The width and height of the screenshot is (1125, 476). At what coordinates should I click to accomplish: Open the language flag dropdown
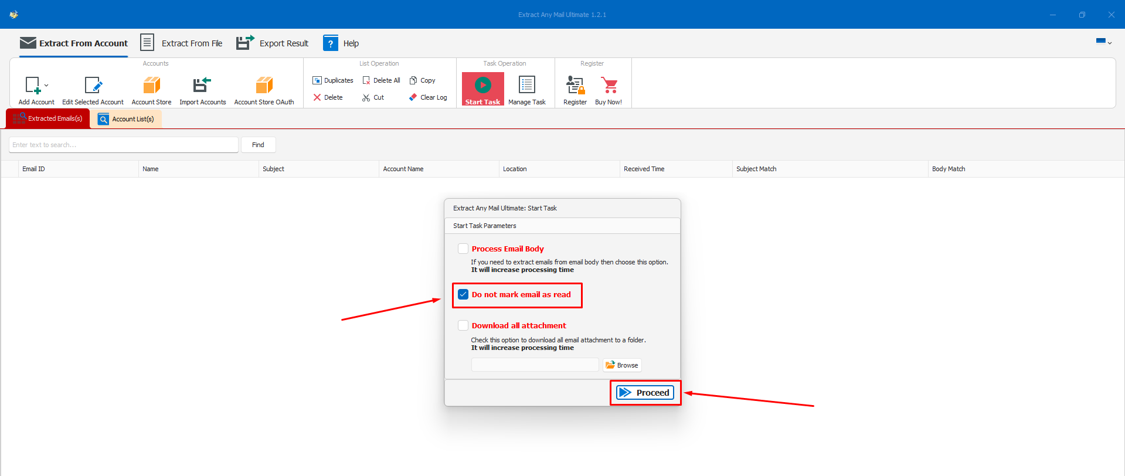(x=1104, y=42)
